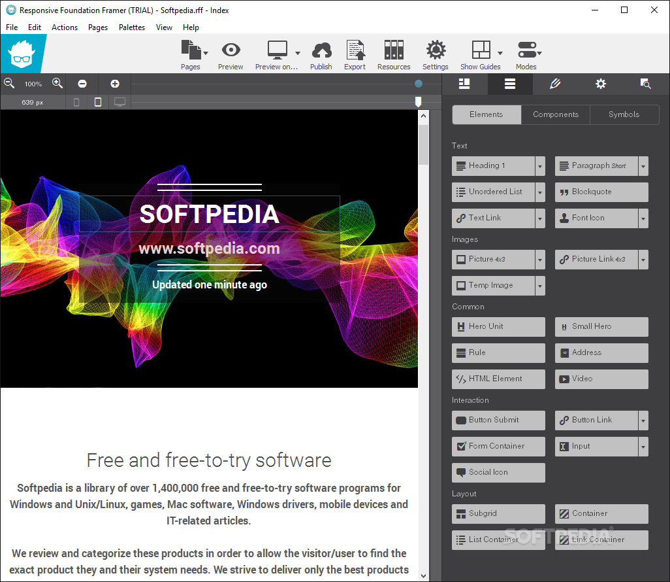The image size is (670, 582).
Task: Click the Foundation Framer logo
Action: tap(22, 54)
